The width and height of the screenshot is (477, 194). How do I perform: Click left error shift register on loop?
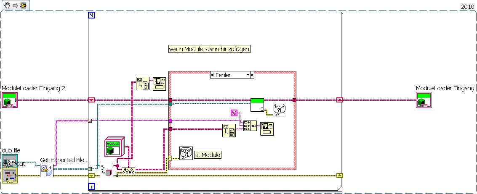coord(91,176)
